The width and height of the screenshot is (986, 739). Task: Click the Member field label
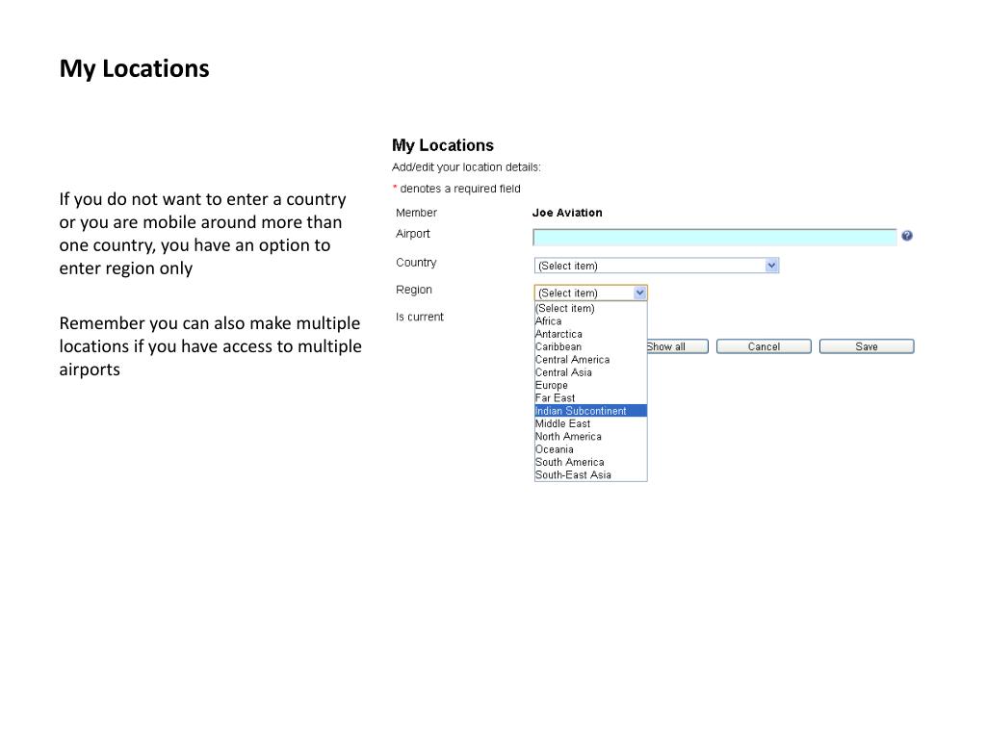coord(416,213)
